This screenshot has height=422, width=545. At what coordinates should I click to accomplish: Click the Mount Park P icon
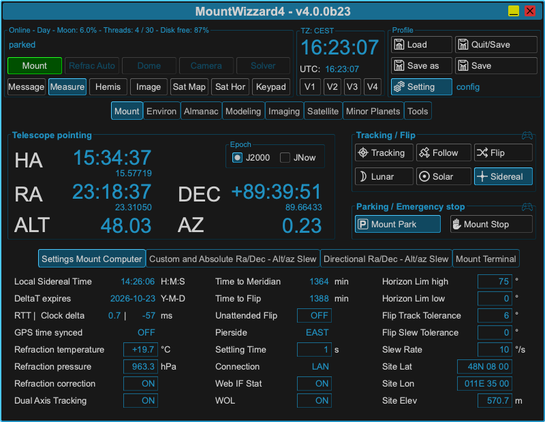[363, 225]
